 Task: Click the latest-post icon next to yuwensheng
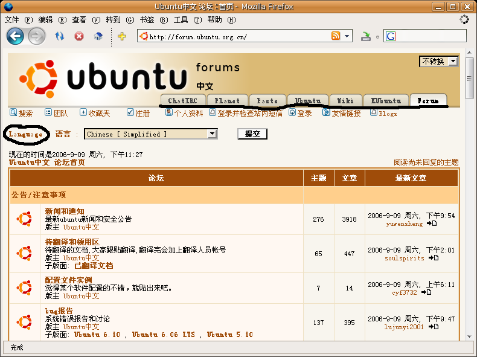point(432,224)
